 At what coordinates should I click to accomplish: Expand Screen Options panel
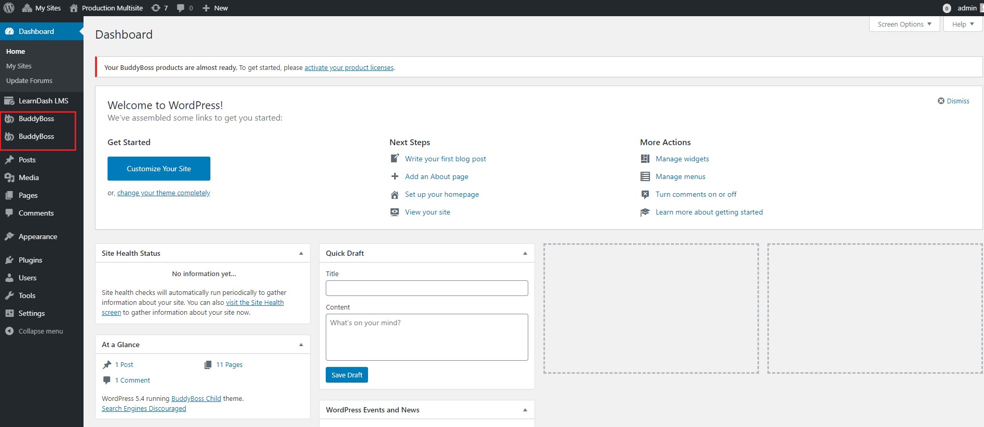[x=904, y=24]
